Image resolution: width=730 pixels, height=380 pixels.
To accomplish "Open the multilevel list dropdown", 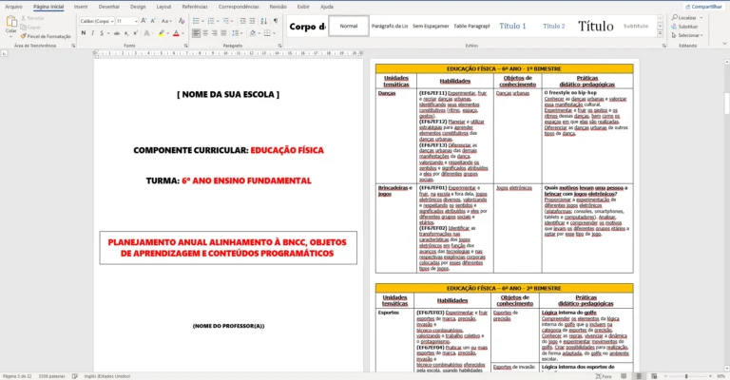I will [232, 21].
